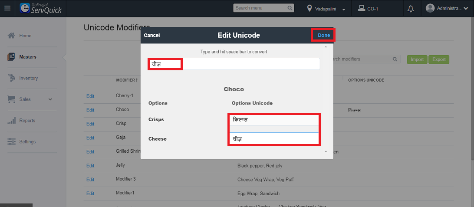
Task: Open the notifications bell
Action: click(x=411, y=8)
